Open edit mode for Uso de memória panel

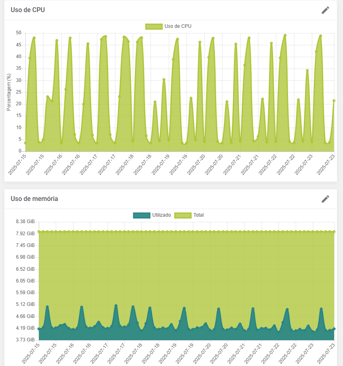(x=325, y=199)
